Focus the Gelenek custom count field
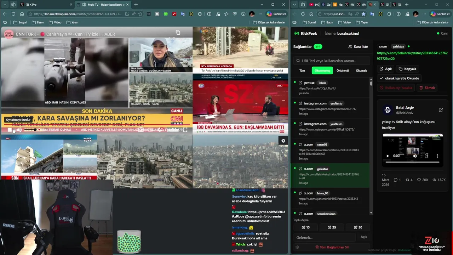 pos(324,237)
